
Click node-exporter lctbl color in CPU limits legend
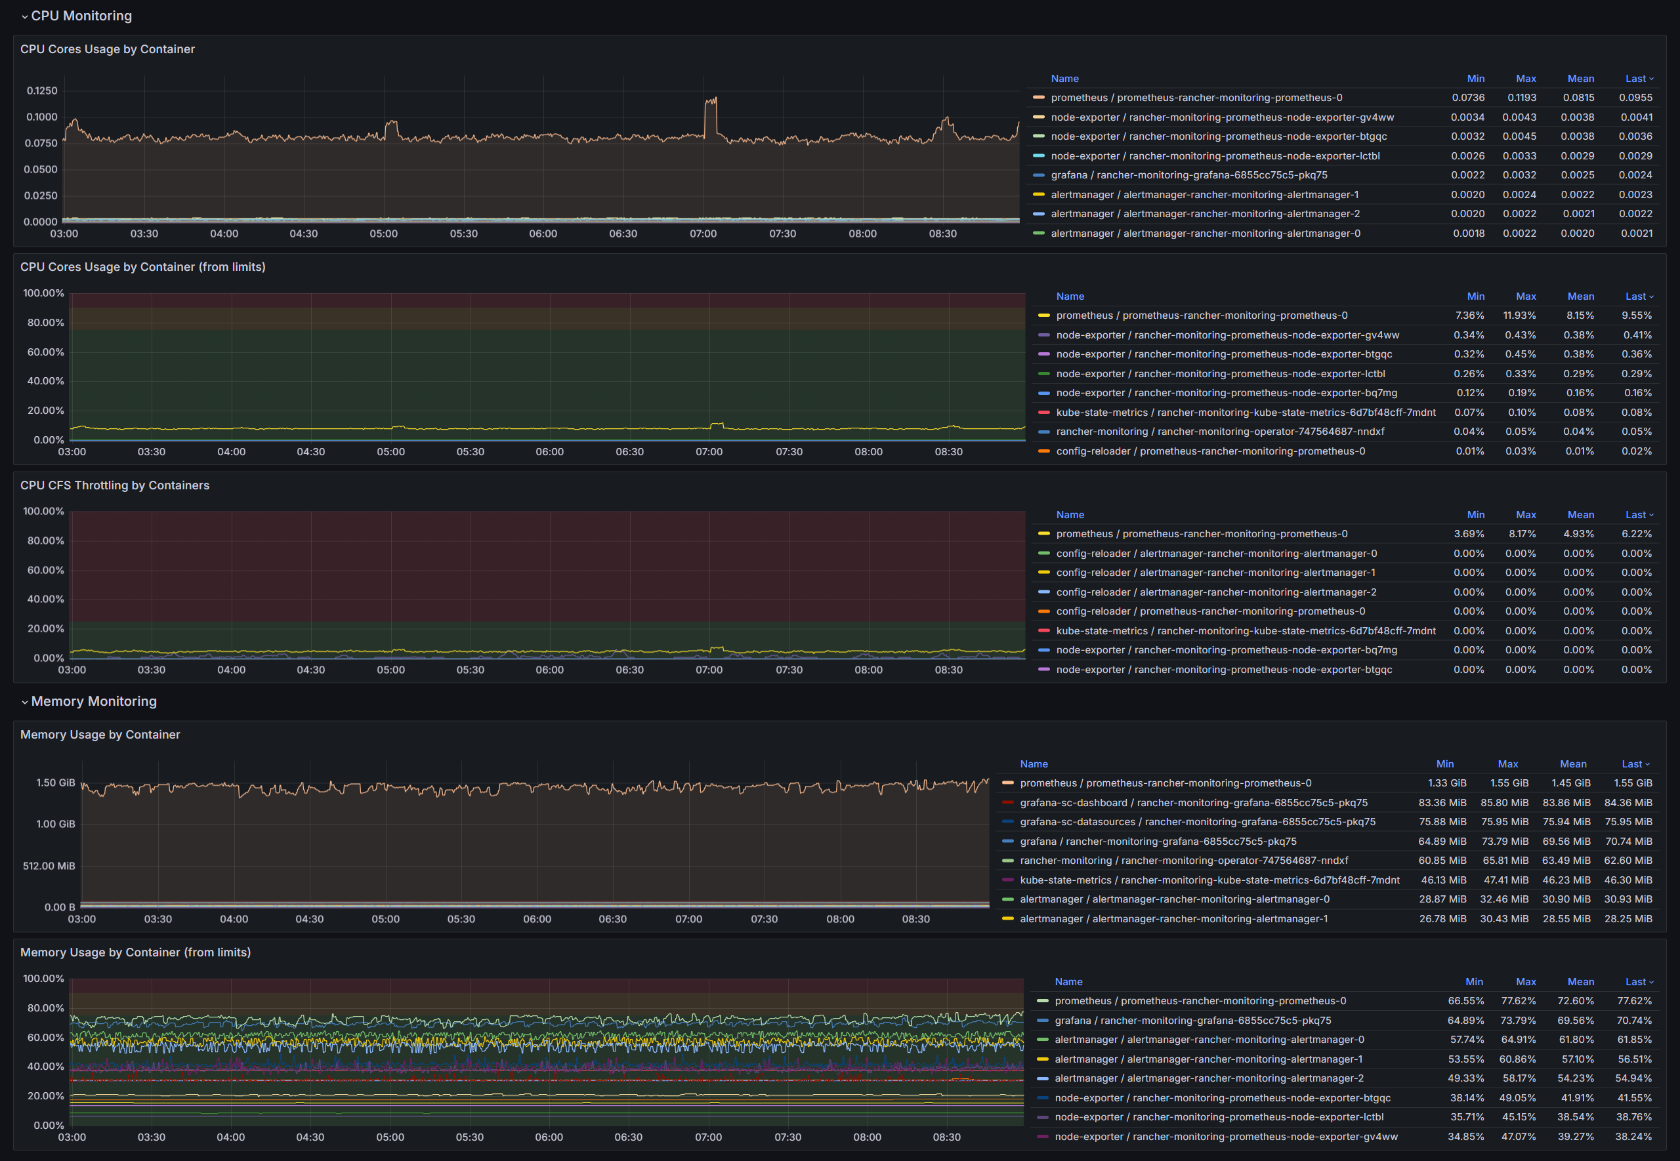point(1044,374)
